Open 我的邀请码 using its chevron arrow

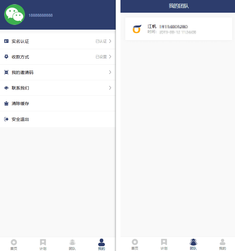(110, 72)
